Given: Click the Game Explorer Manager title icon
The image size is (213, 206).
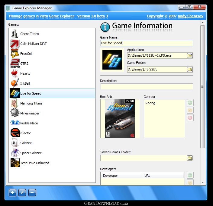Looking at the screenshot, I should point(8,8).
